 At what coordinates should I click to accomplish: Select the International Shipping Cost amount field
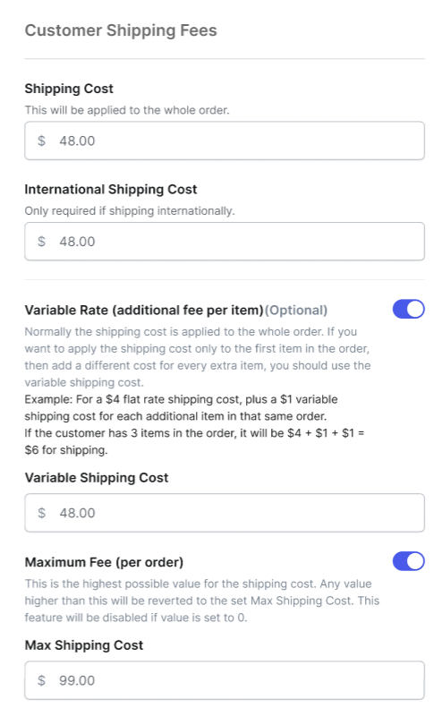225,241
